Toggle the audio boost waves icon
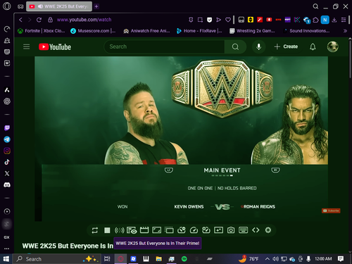This screenshot has height=264, width=352. [119, 230]
